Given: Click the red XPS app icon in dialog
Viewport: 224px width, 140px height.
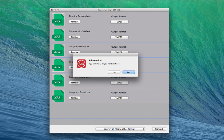Looking at the screenshot, I should coord(81,64).
